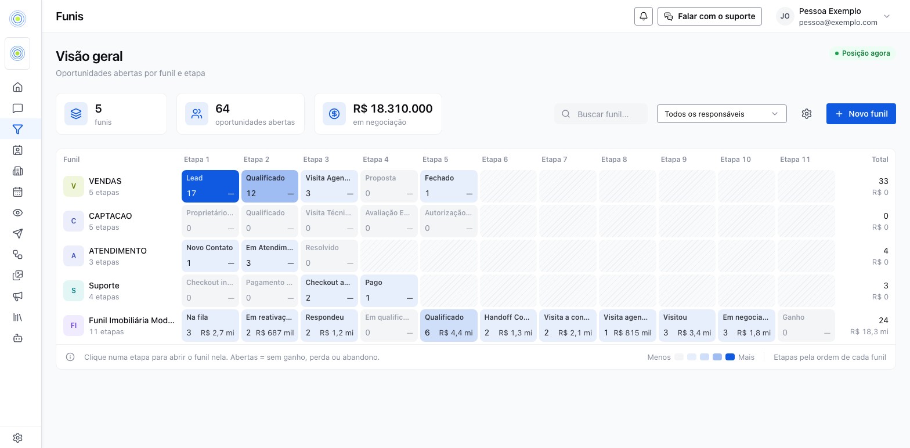The image size is (910, 448).
Task: Click the notifications bell icon
Action: click(x=644, y=16)
